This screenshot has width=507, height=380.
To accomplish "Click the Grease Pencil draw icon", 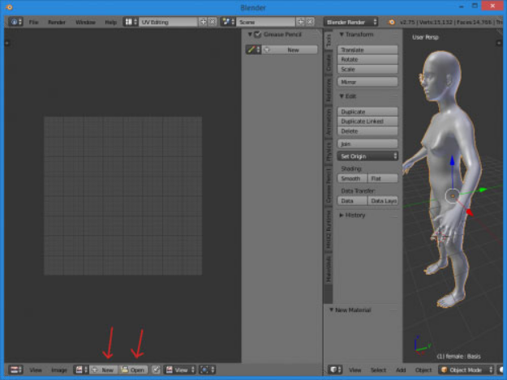I will click(x=253, y=49).
